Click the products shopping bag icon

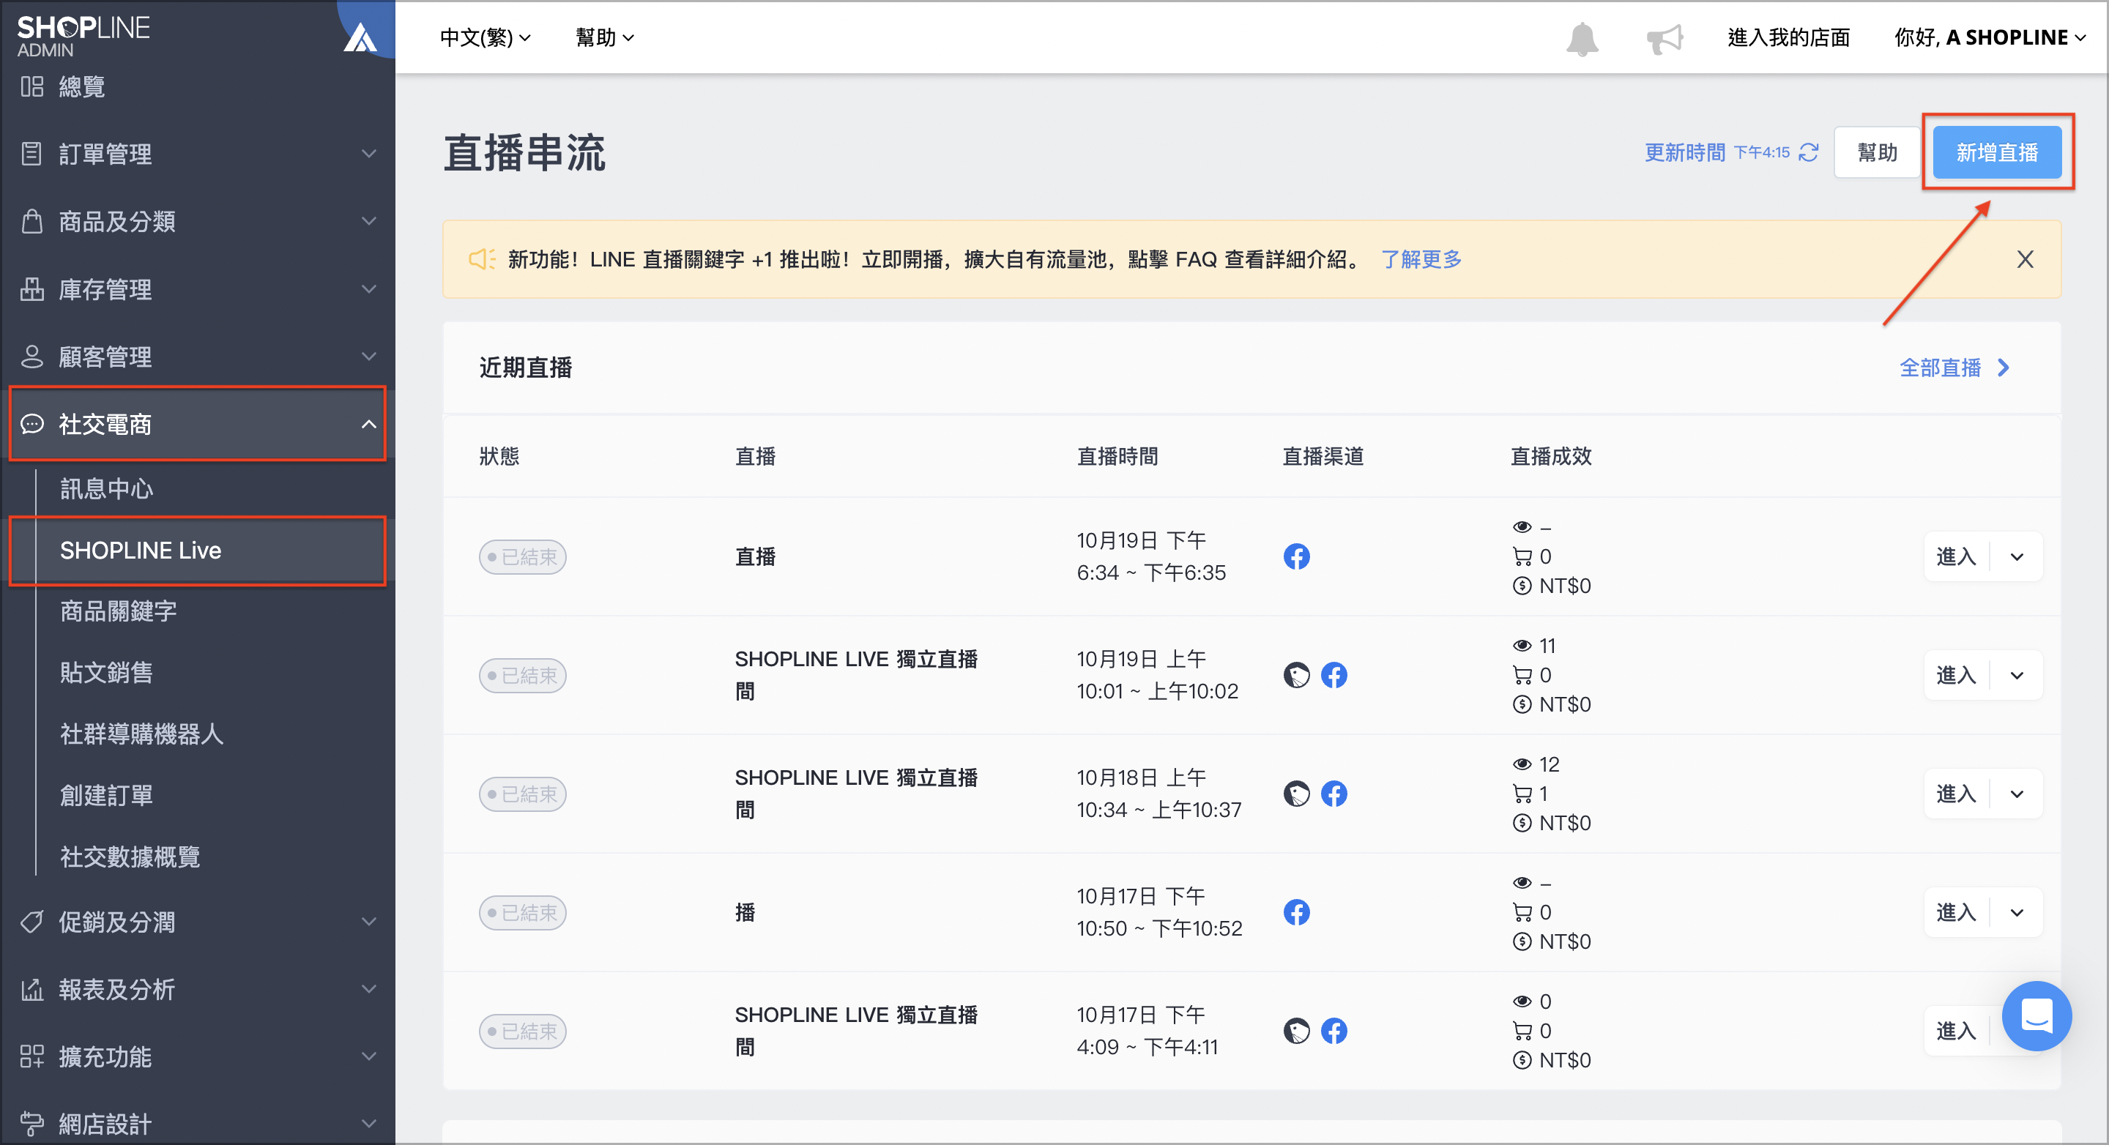pyautogui.click(x=32, y=221)
